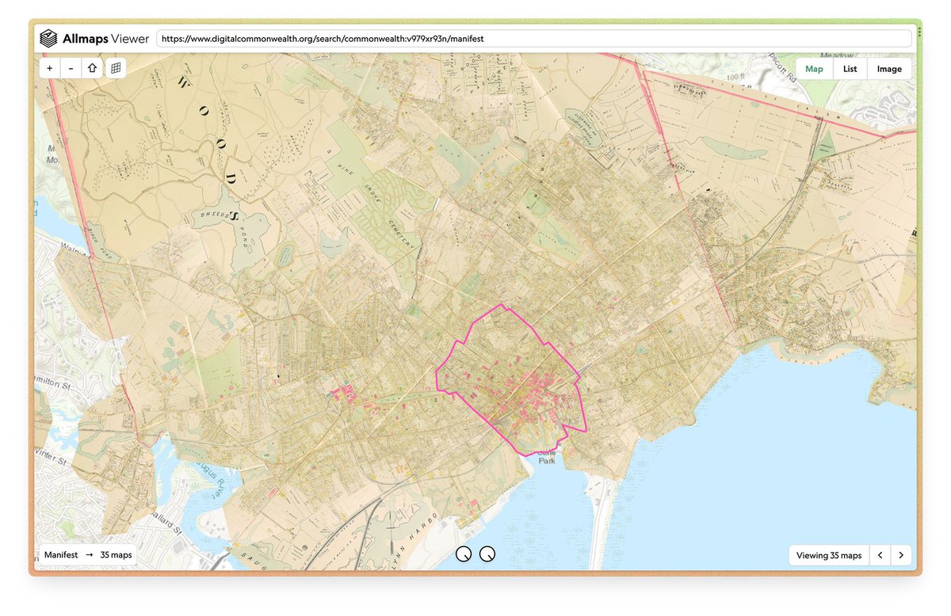This screenshot has width=951, height=616.
Task: Click the Allmaps Viewer stacked-layers logo
Action: [x=50, y=37]
